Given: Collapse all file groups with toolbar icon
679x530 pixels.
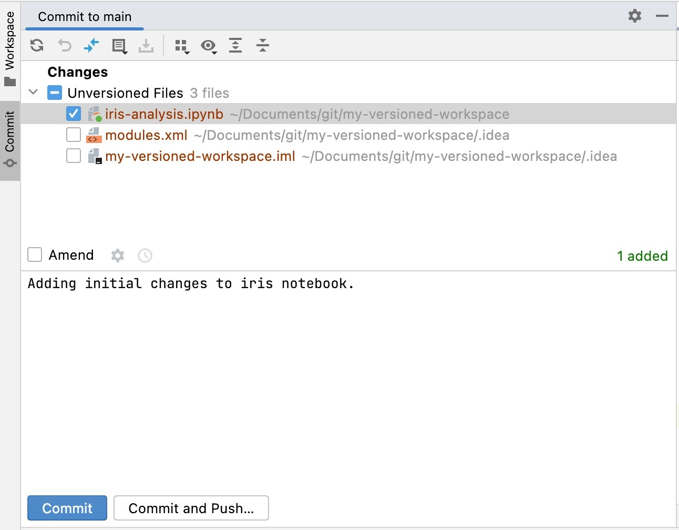Looking at the screenshot, I should [262, 46].
